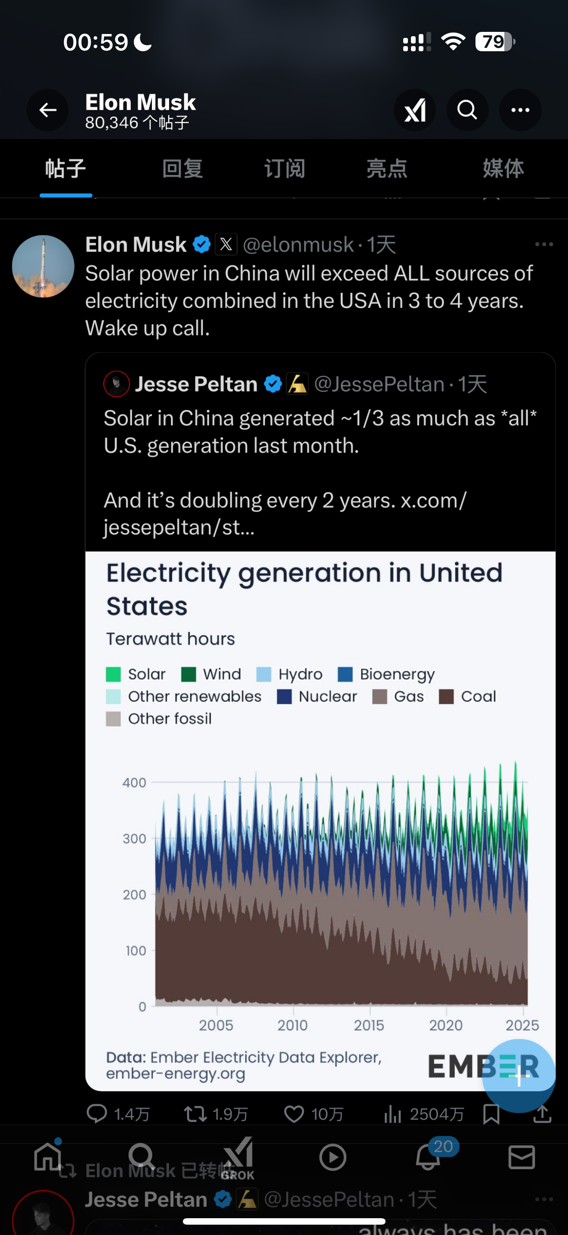The height and width of the screenshot is (1235, 568).
Task: Tap the Solar legend color swatch
Action: 114,674
